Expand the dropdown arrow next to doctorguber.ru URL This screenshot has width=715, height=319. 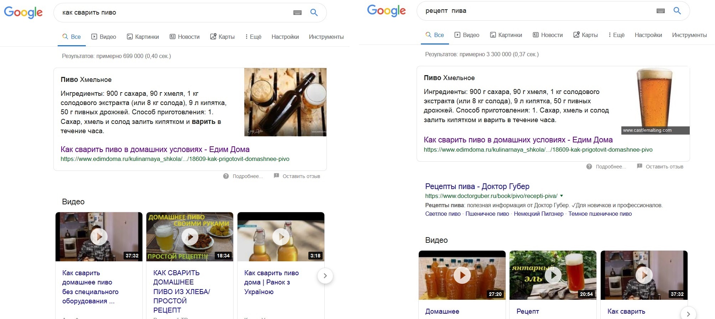pos(562,196)
